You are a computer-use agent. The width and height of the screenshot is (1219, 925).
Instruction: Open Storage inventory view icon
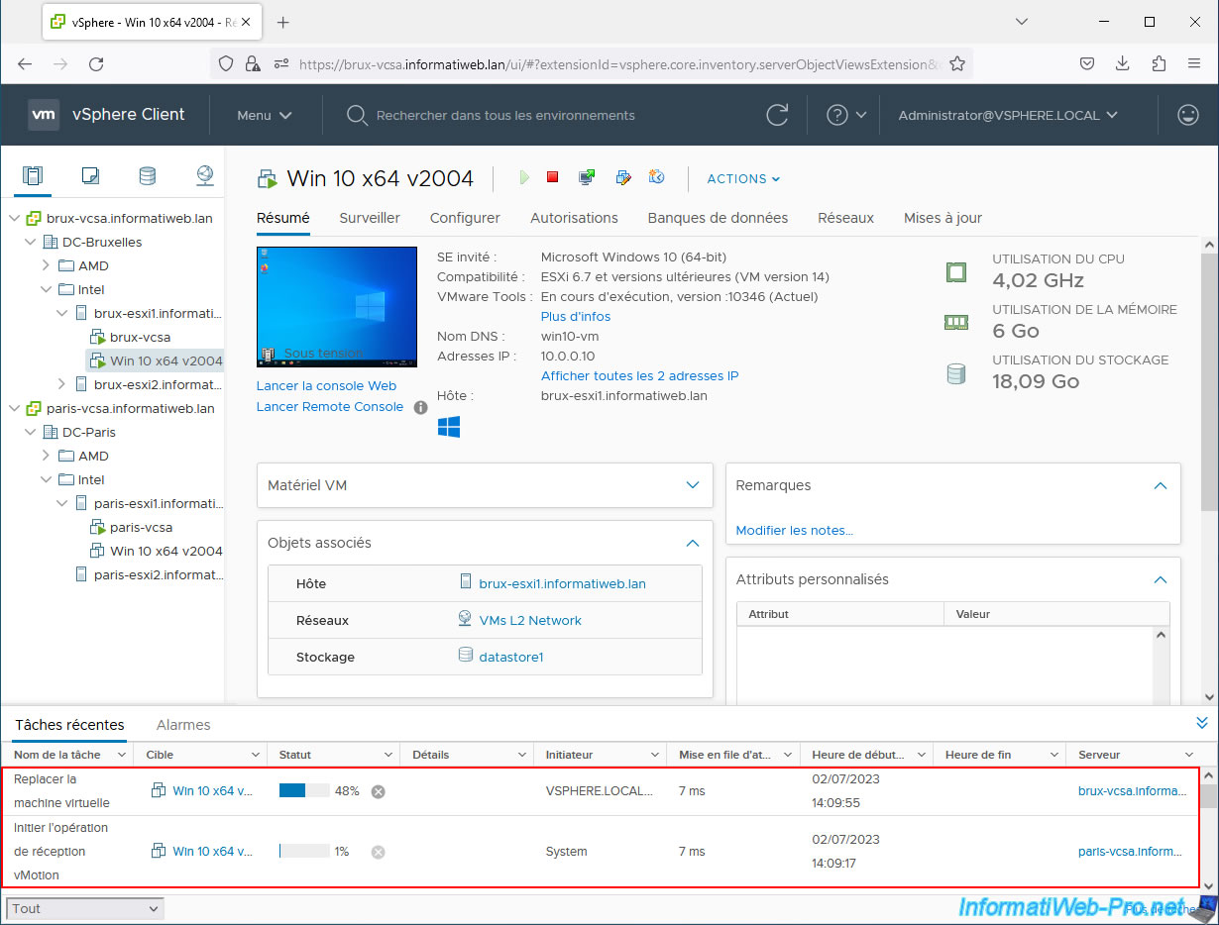point(147,176)
